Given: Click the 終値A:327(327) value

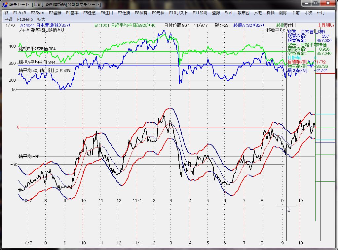Looking at the screenshot, I should [248, 25].
